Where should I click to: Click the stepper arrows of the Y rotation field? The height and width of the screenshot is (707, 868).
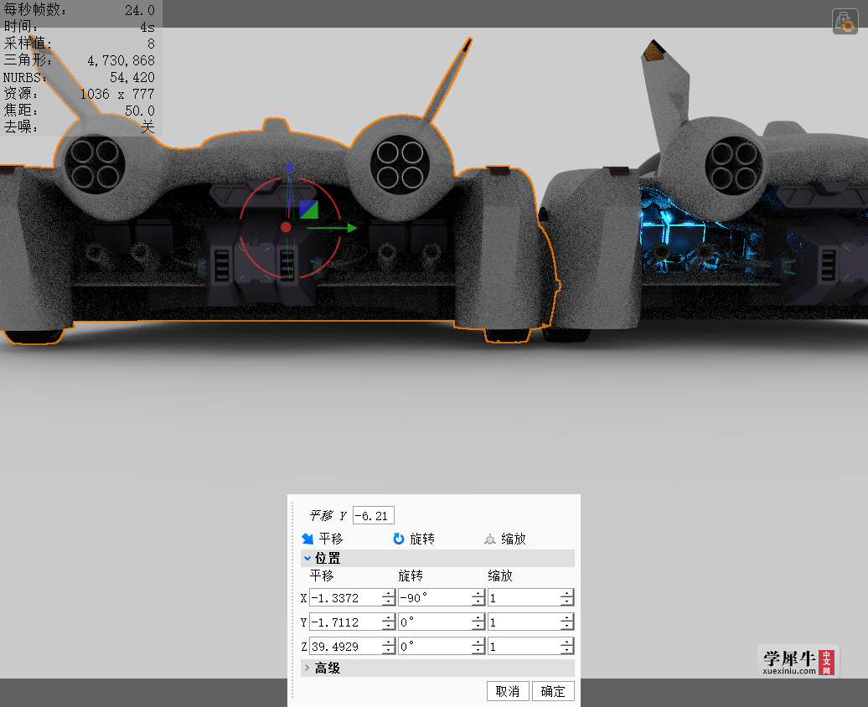[x=478, y=622]
